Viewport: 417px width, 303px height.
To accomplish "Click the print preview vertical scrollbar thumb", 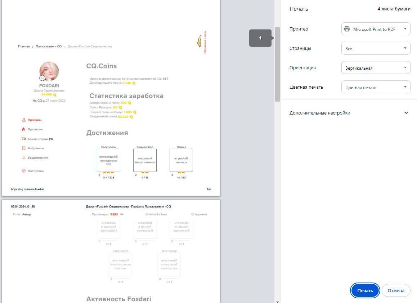I will coord(277,65).
